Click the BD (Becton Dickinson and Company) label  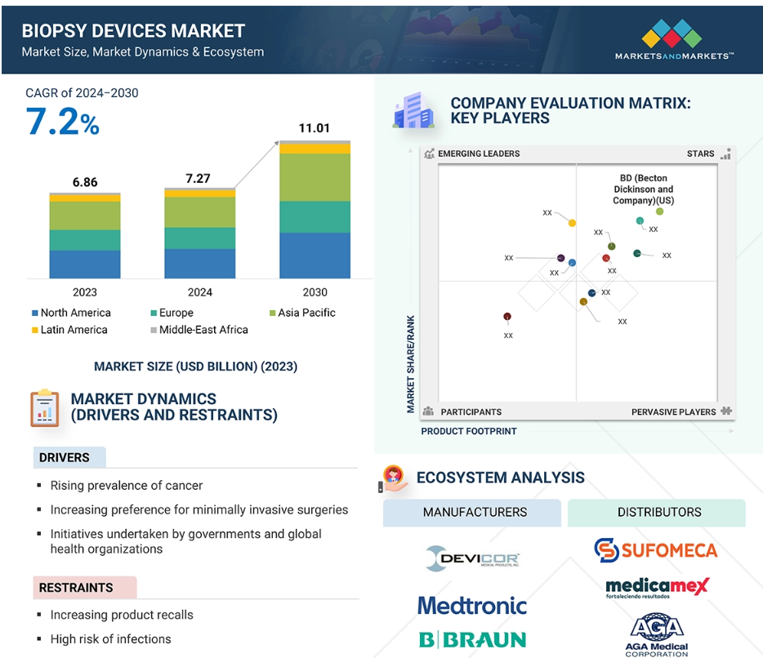643,189
